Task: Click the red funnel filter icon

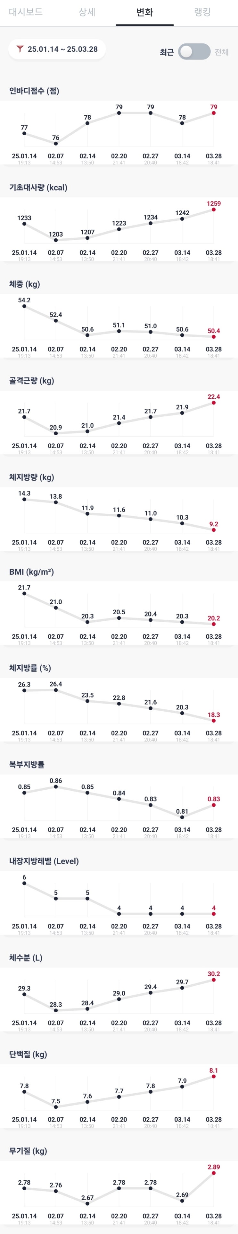Action: (20, 49)
